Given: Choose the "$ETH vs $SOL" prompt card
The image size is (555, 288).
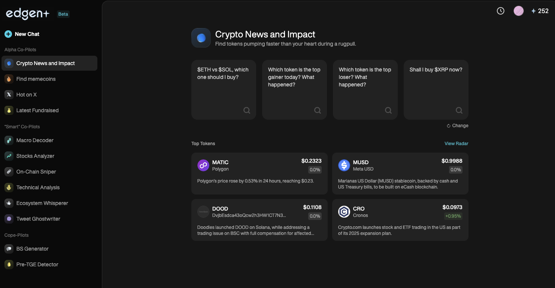Looking at the screenshot, I should point(224,90).
